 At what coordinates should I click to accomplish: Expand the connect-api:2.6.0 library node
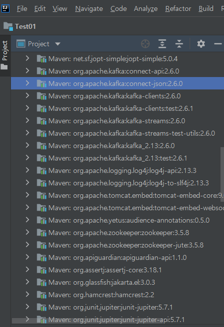point(27,71)
